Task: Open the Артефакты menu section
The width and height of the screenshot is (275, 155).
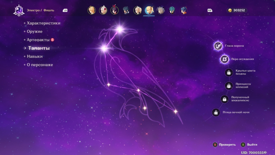Action: click(x=38, y=40)
